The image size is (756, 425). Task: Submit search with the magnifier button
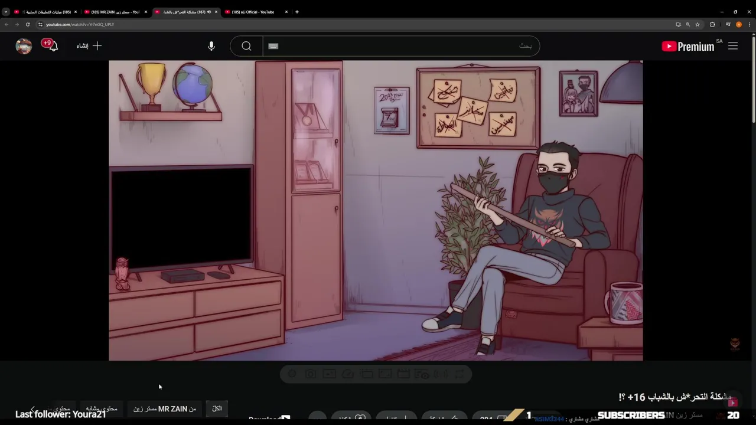coord(246,46)
